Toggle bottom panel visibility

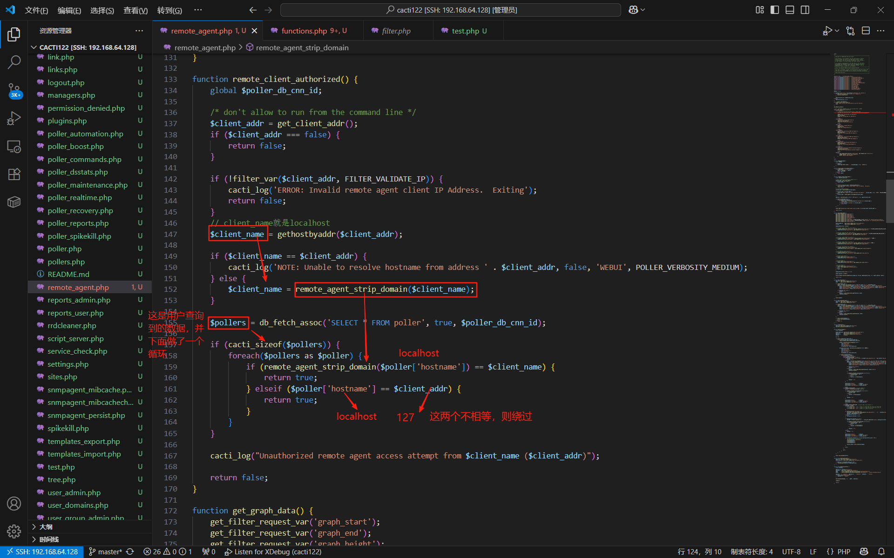click(x=790, y=10)
